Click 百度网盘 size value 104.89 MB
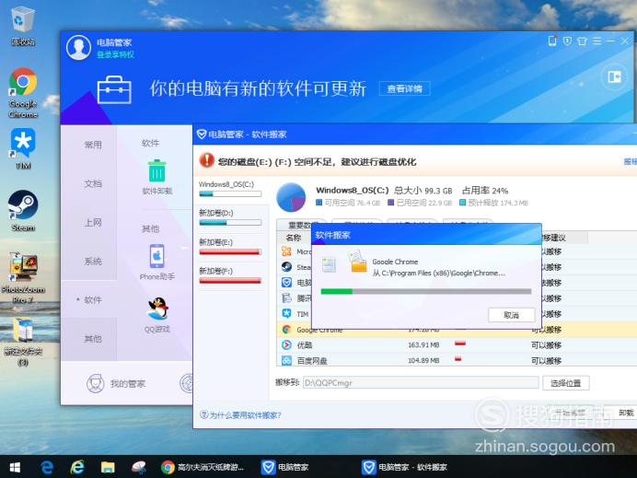 point(423,360)
